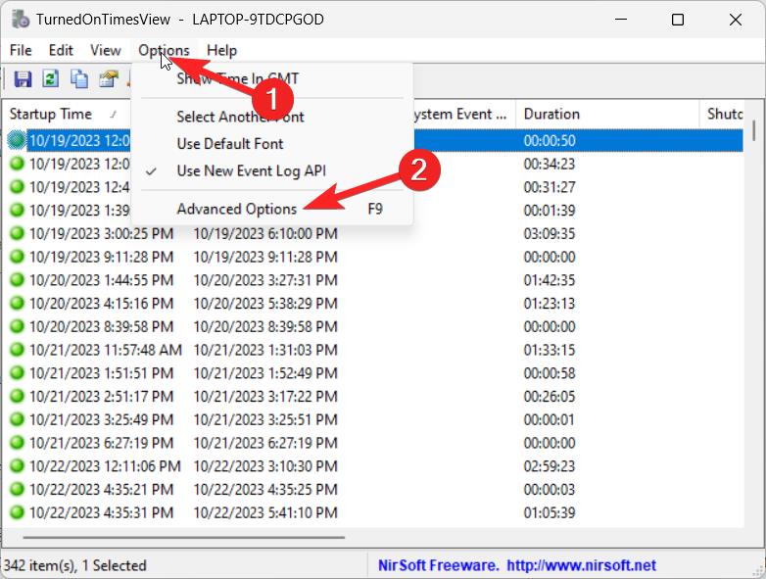Select shutdown time 10/22/2023 4:35:25 PM
Viewport: 766px width, 579px height.
pyautogui.click(x=265, y=490)
